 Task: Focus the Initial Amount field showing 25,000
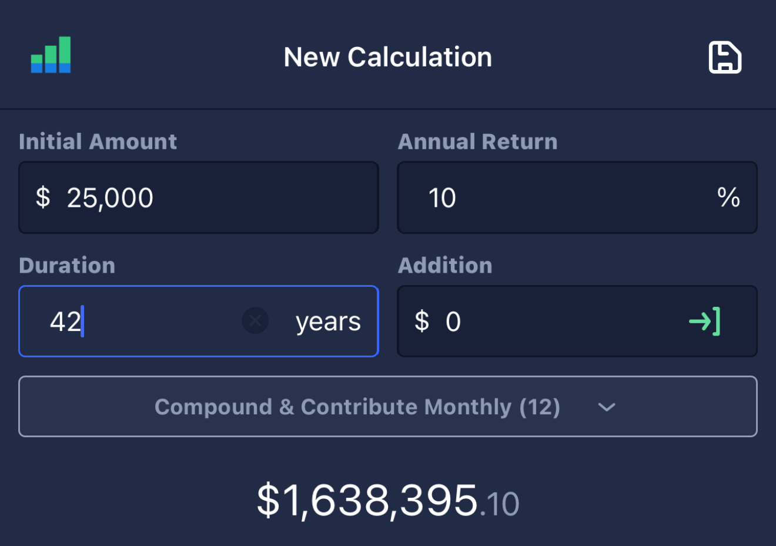tap(199, 197)
